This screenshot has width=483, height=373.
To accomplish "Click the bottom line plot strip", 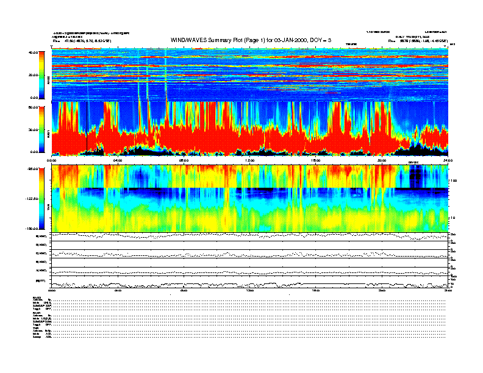I will pyautogui.click(x=249, y=282).
